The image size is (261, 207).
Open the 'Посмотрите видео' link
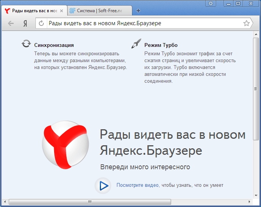click(x=138, y=185)
